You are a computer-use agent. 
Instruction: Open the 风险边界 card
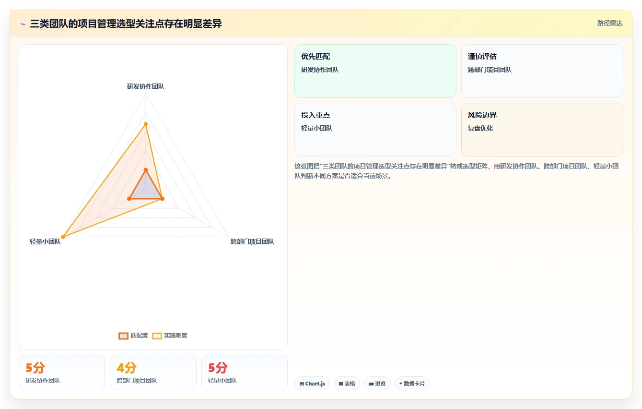(542, 130)
